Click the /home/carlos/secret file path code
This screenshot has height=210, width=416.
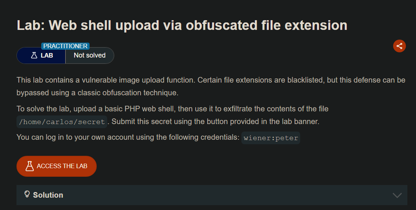62,122
